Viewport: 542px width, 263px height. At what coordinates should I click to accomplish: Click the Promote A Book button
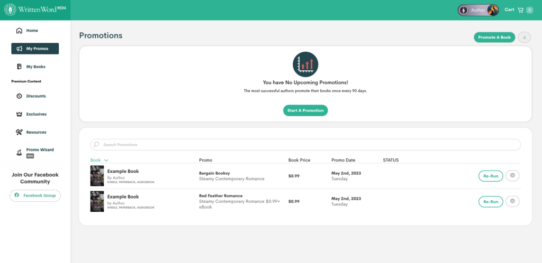(494, 37)
